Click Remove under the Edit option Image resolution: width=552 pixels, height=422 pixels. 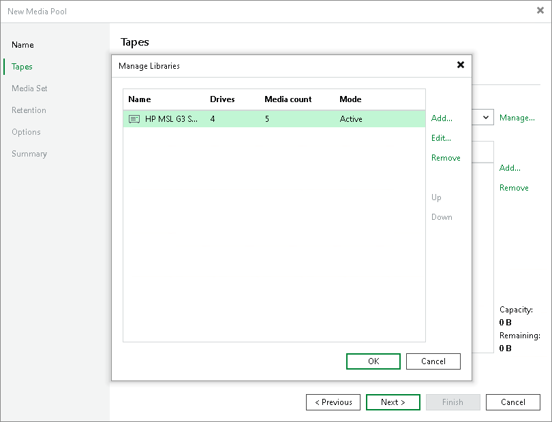[x=446, y=157]
